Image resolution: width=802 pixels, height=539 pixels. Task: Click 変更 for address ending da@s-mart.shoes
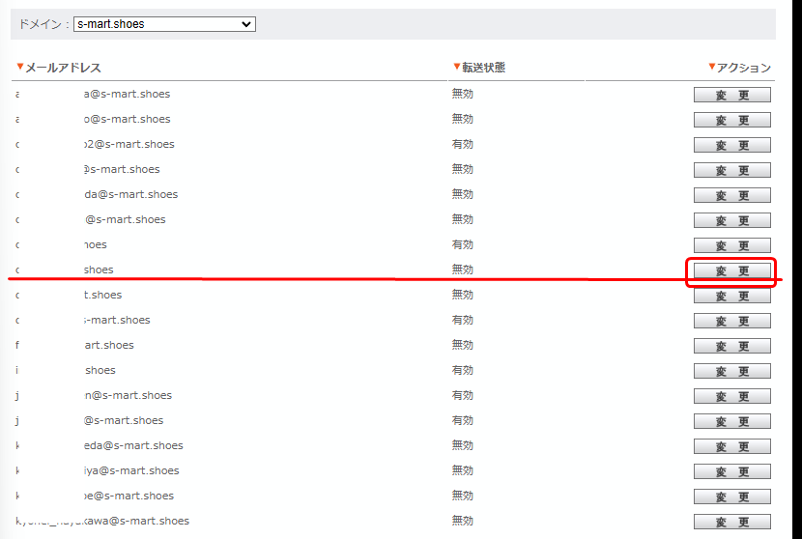[731, 195]
